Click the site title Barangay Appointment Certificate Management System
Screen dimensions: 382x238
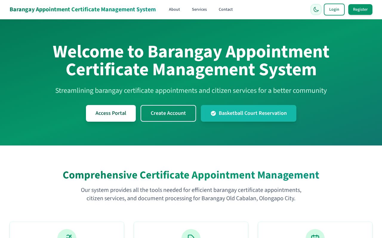coord(83,10)
